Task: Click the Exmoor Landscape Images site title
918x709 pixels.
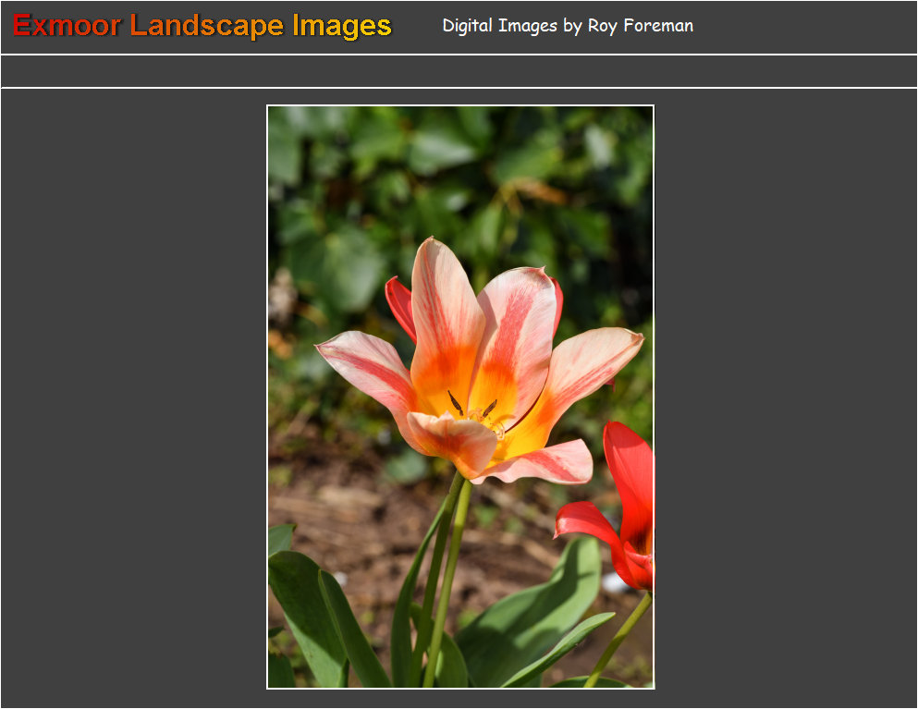Action: click(200, 26)
